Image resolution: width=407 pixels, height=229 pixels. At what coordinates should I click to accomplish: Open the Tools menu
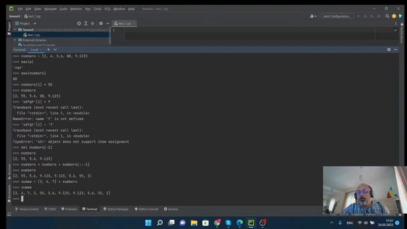click(97, 9)
